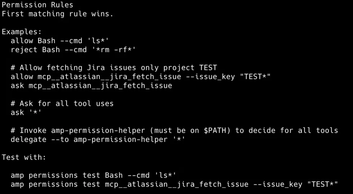Click the word "TEST" ending the Jira comment

click(208, 68)
